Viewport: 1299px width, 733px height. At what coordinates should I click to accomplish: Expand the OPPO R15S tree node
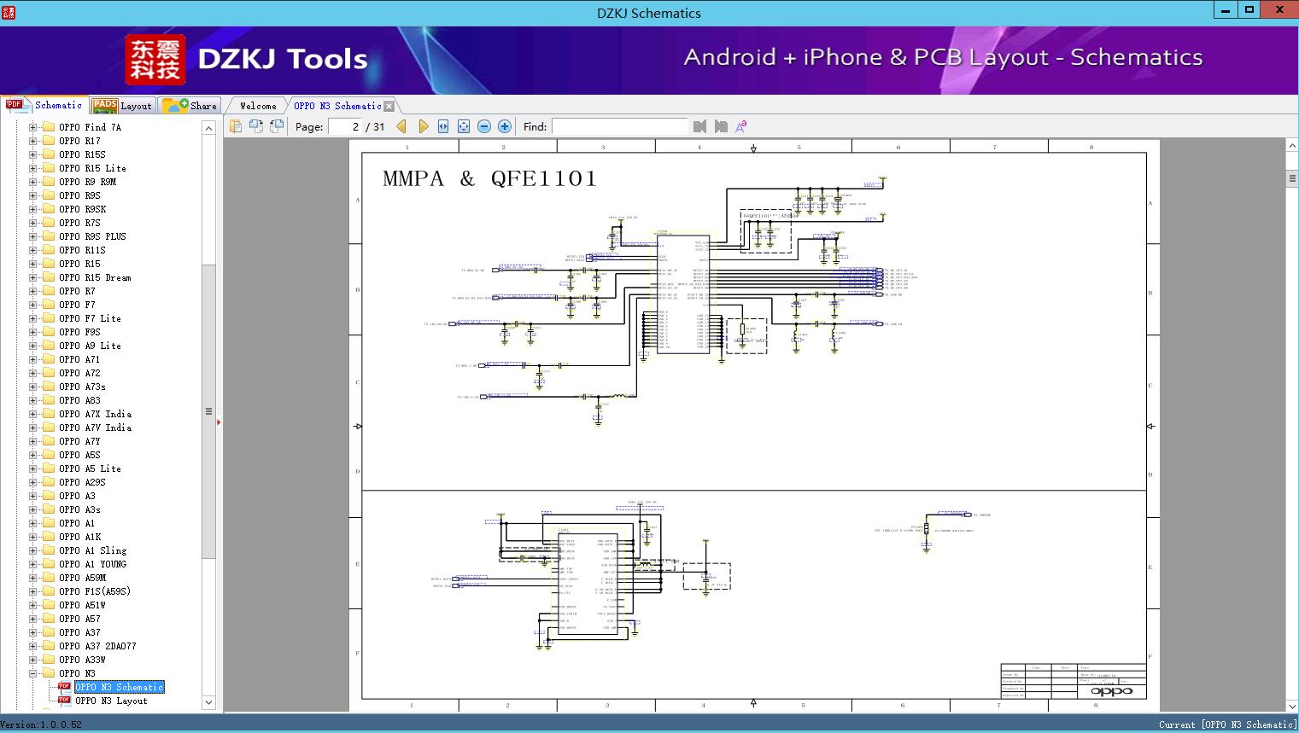pyautogui.click(x=33, y=154)
